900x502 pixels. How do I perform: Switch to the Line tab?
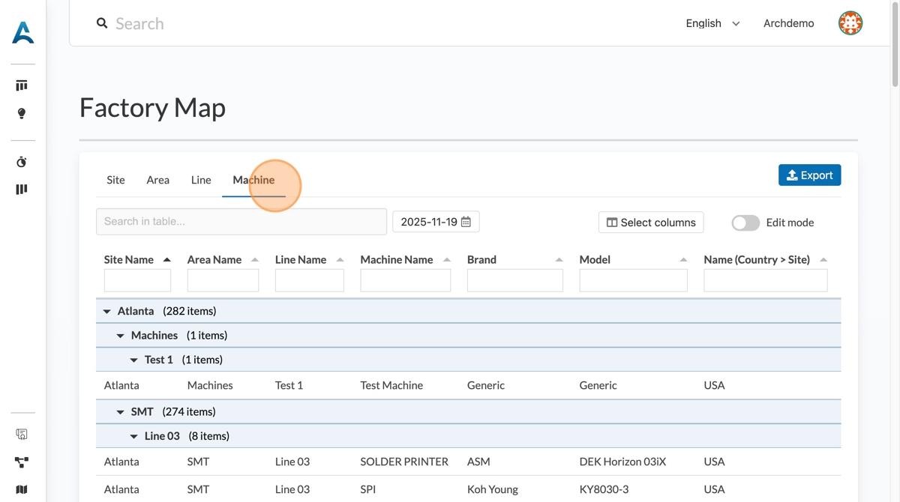click(201, 180)
